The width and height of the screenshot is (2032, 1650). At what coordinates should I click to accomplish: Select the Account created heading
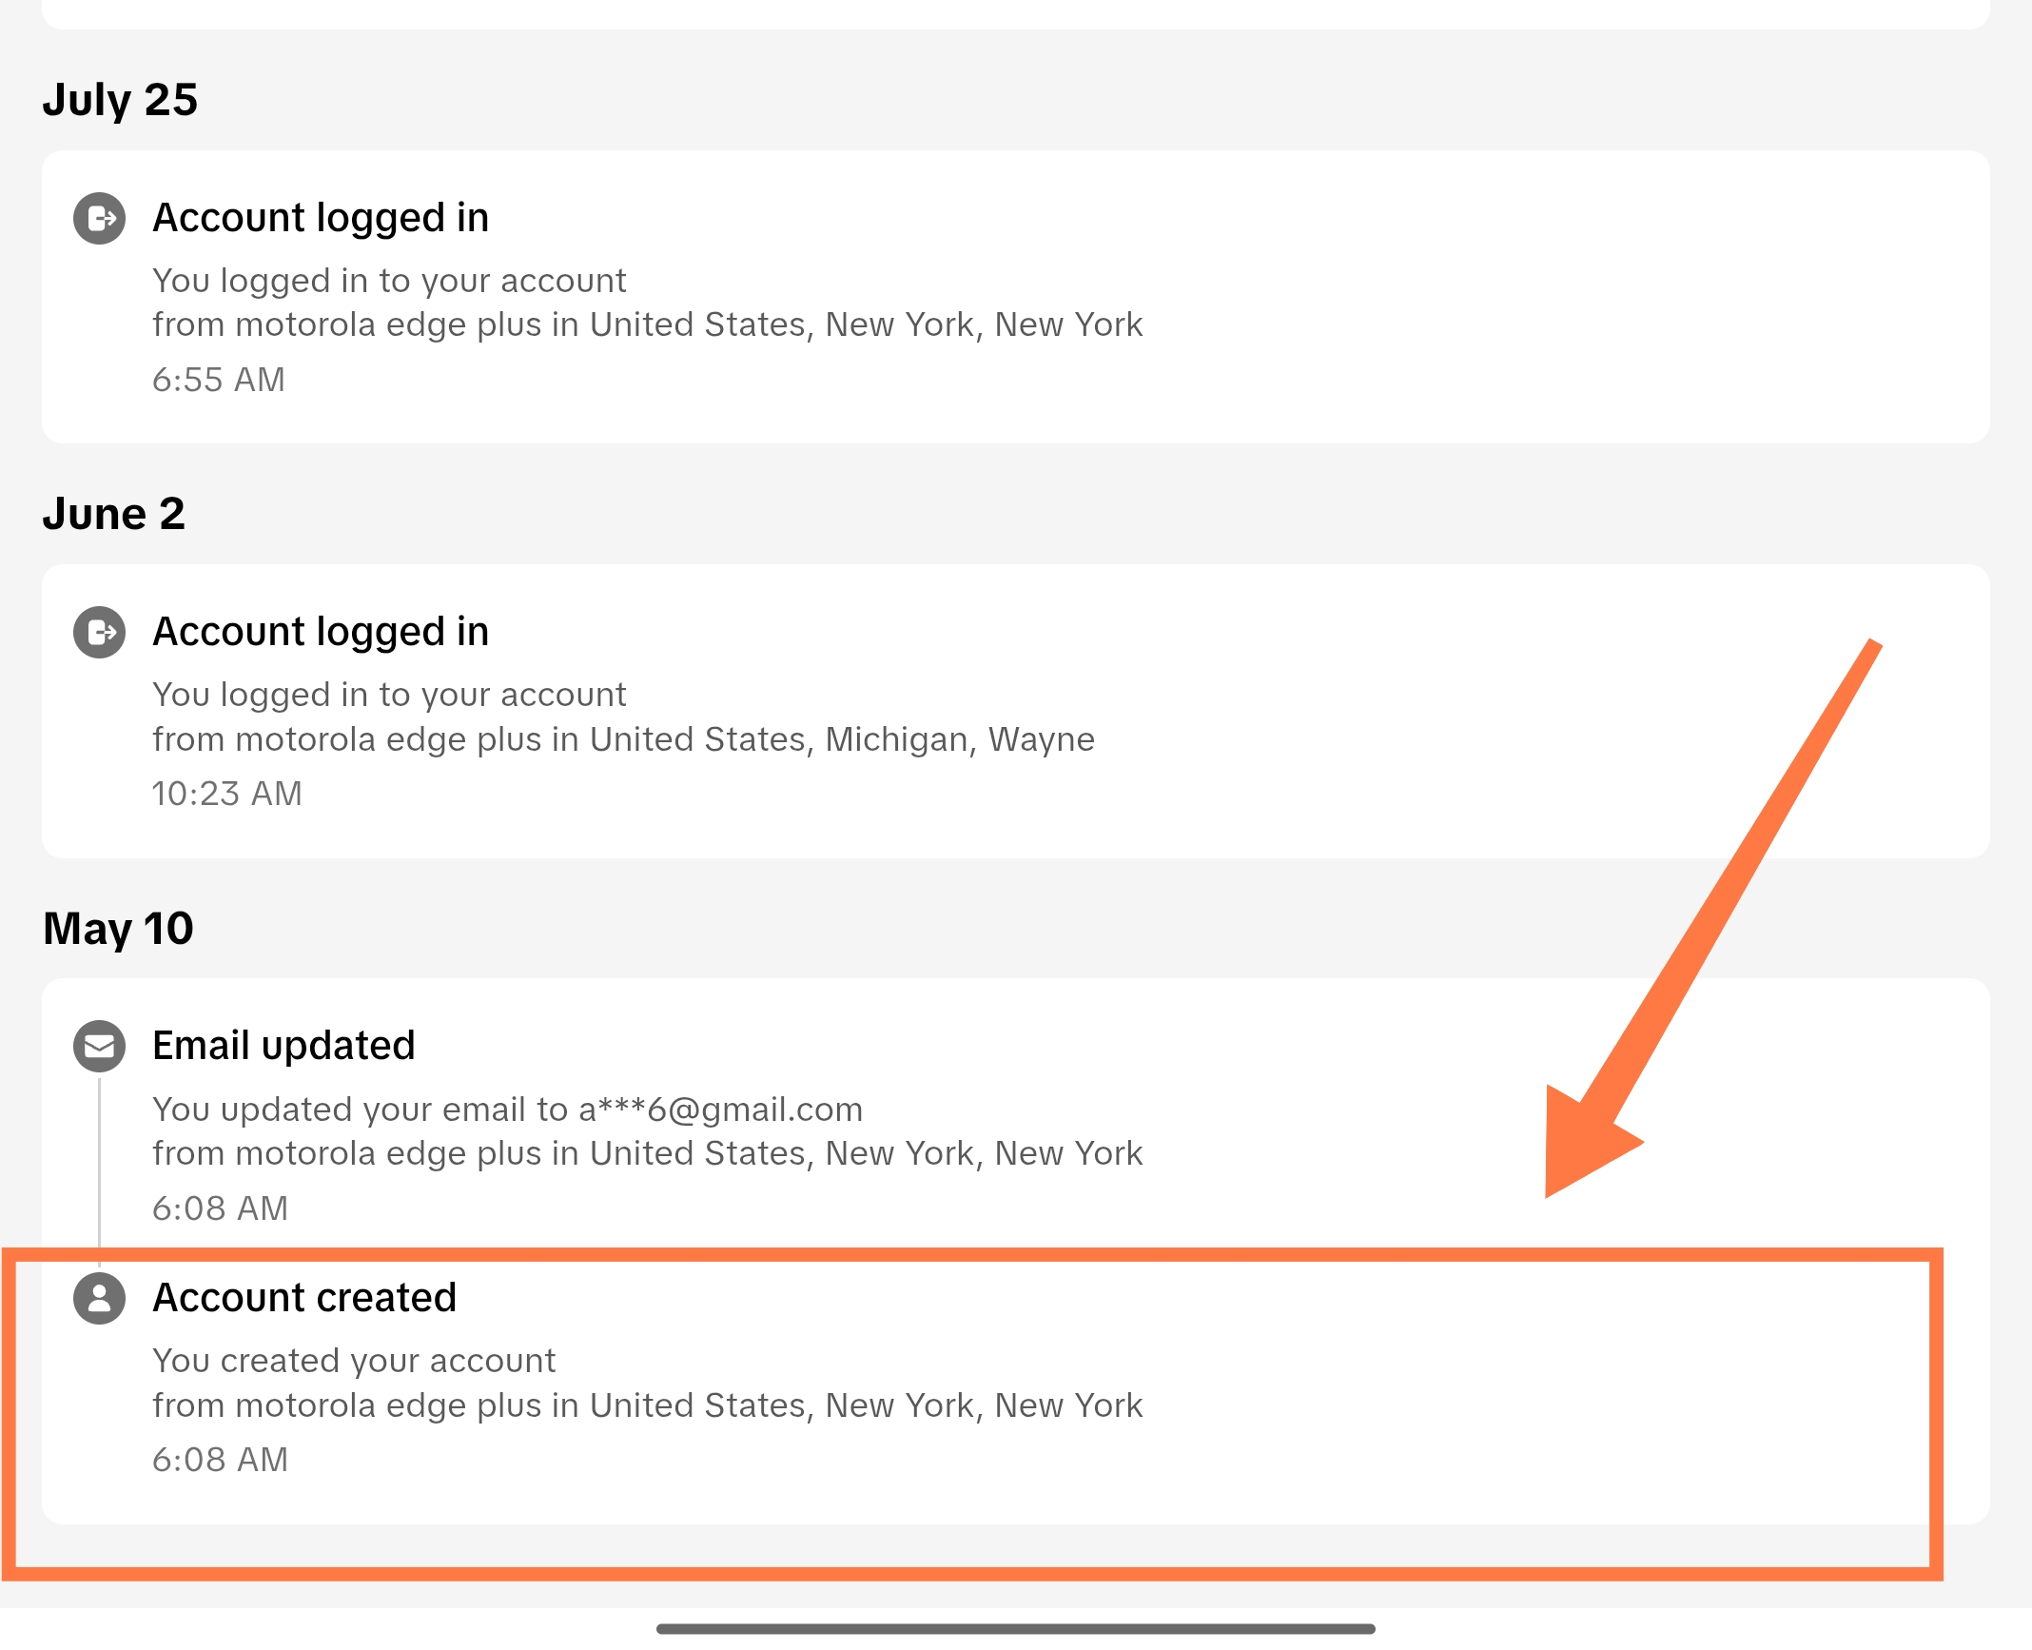(304, 1299)
